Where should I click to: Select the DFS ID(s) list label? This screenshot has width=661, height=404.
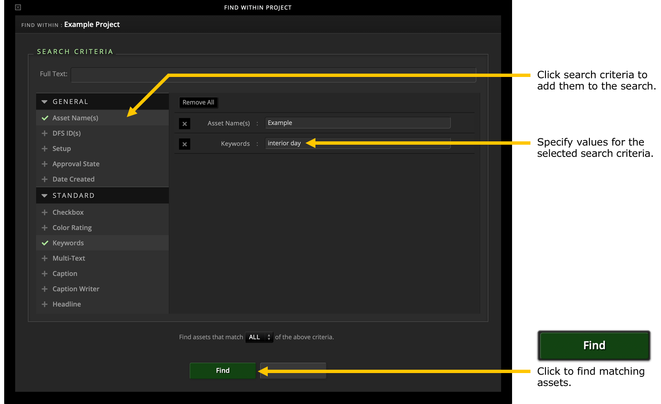(x=67, y=133)
